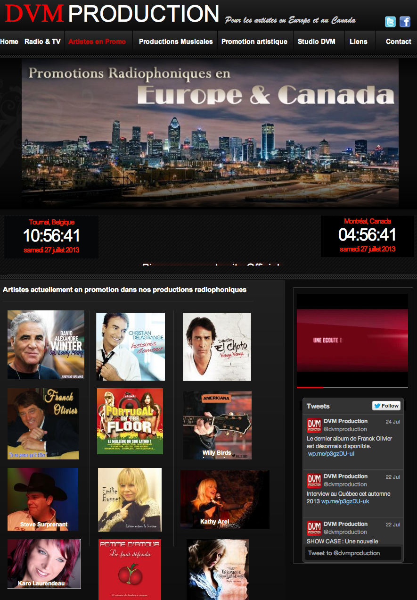The height and width of the screenshot is (600, 417).
Task: Open the Radio & TV menu
Action: pos(42,42)
